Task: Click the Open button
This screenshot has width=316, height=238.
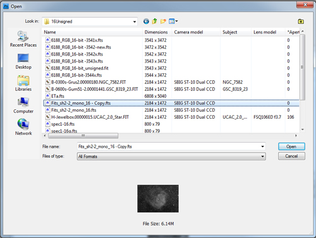Action: coord(291,146)
